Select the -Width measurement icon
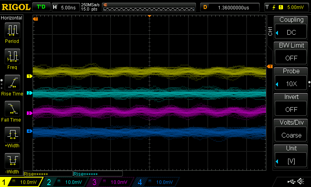The image size is (311, 187). [12, 161]
